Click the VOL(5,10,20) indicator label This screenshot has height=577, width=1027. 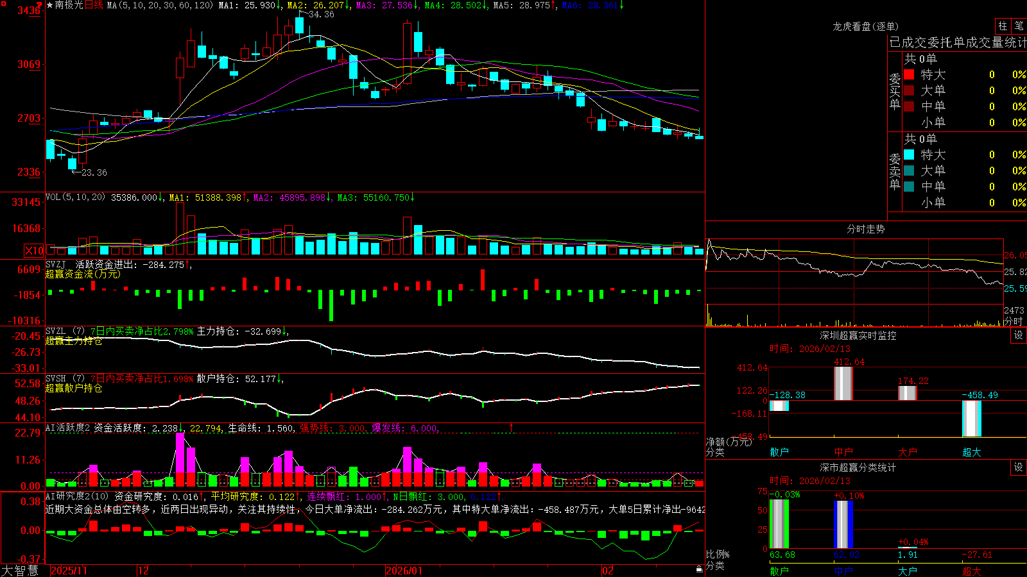click(x=75, y=197)
